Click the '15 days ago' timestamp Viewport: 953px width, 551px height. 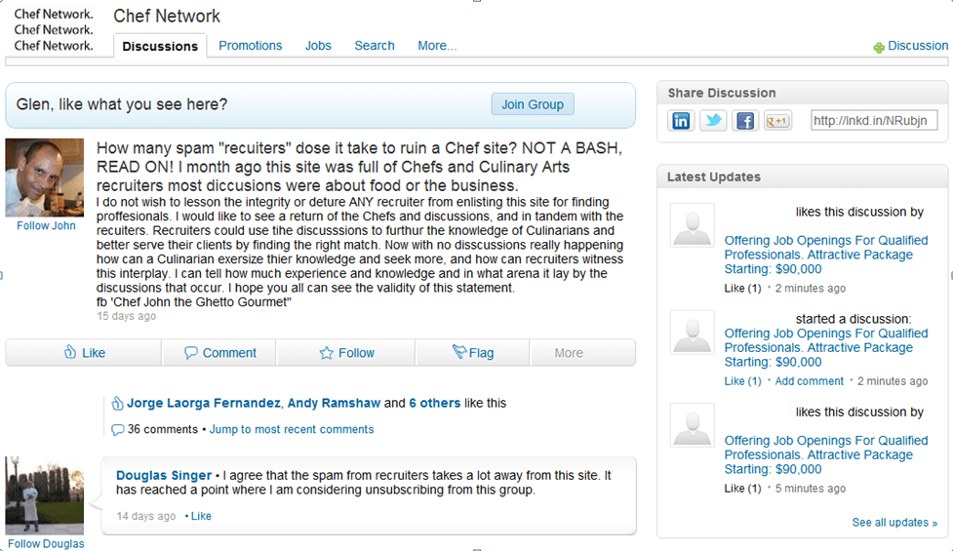click(127, 316)
